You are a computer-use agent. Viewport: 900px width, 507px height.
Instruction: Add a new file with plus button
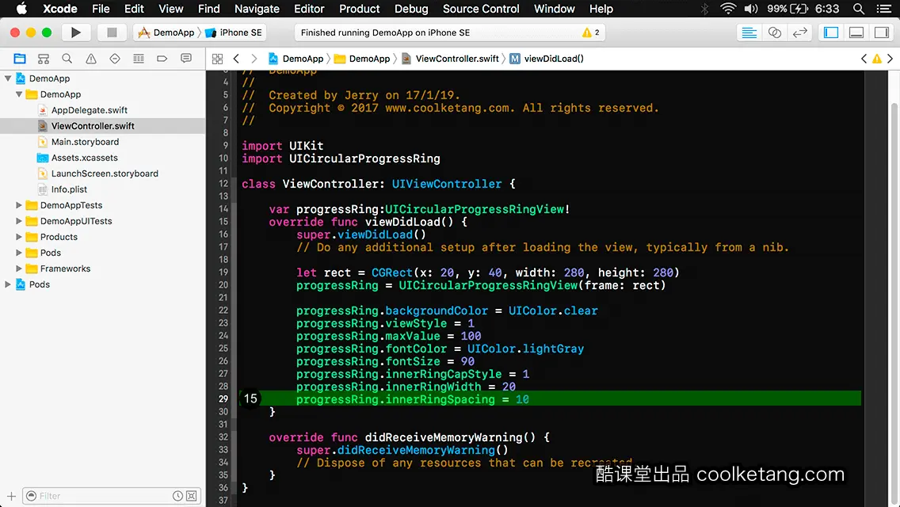(x=11, y=496)
